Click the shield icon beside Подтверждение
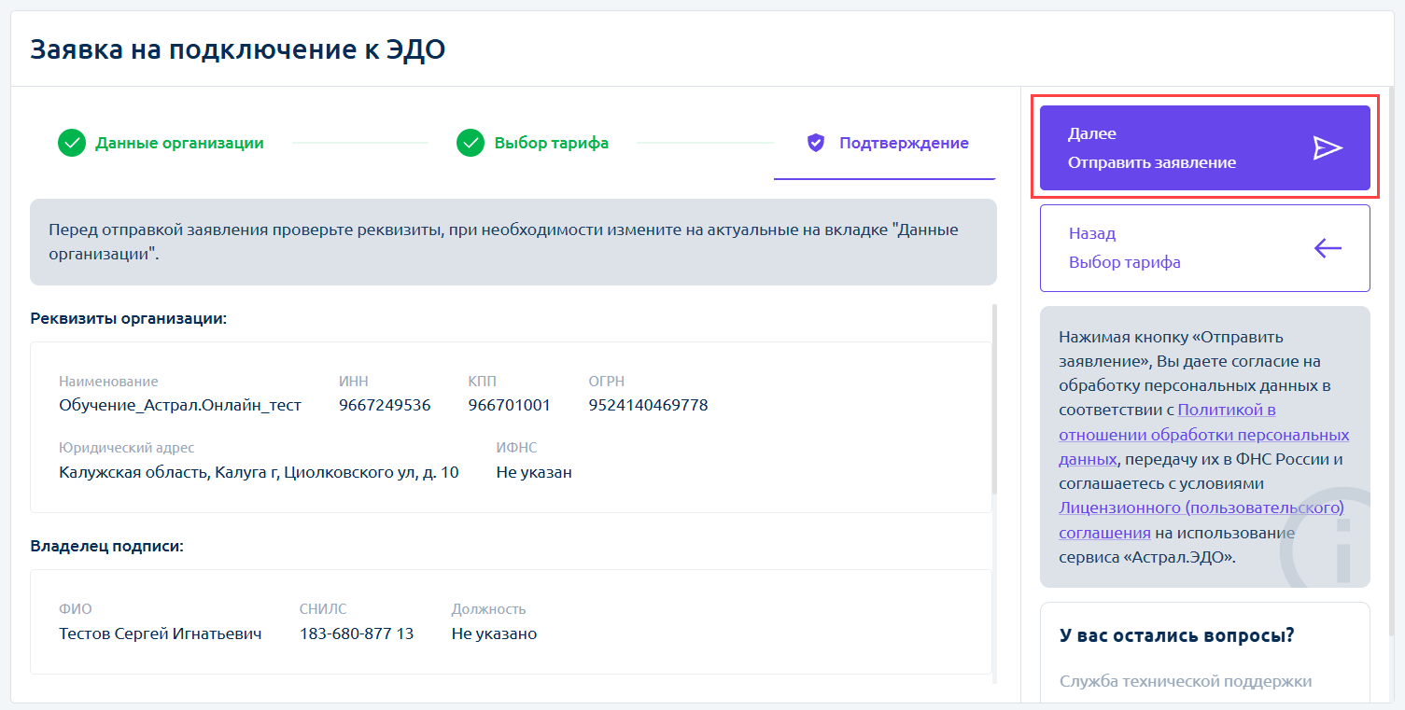The image size is (1405, 710). point(816,144)
